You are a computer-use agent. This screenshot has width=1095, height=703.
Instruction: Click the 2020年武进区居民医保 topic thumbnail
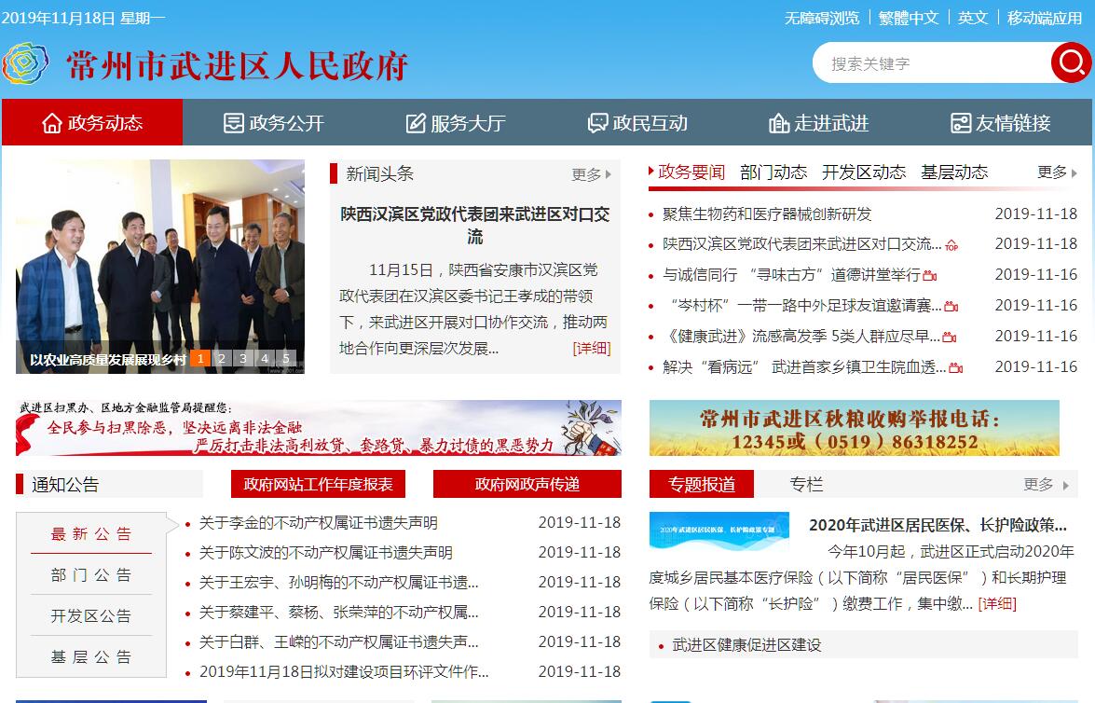(x=719, y=531)
